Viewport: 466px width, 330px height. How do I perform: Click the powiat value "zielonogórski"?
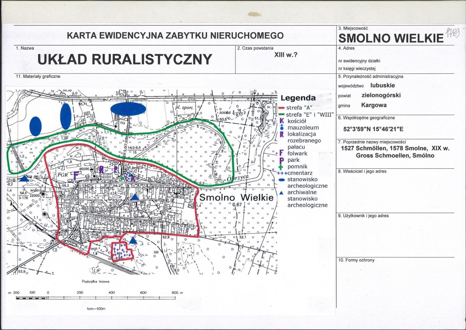381,95
